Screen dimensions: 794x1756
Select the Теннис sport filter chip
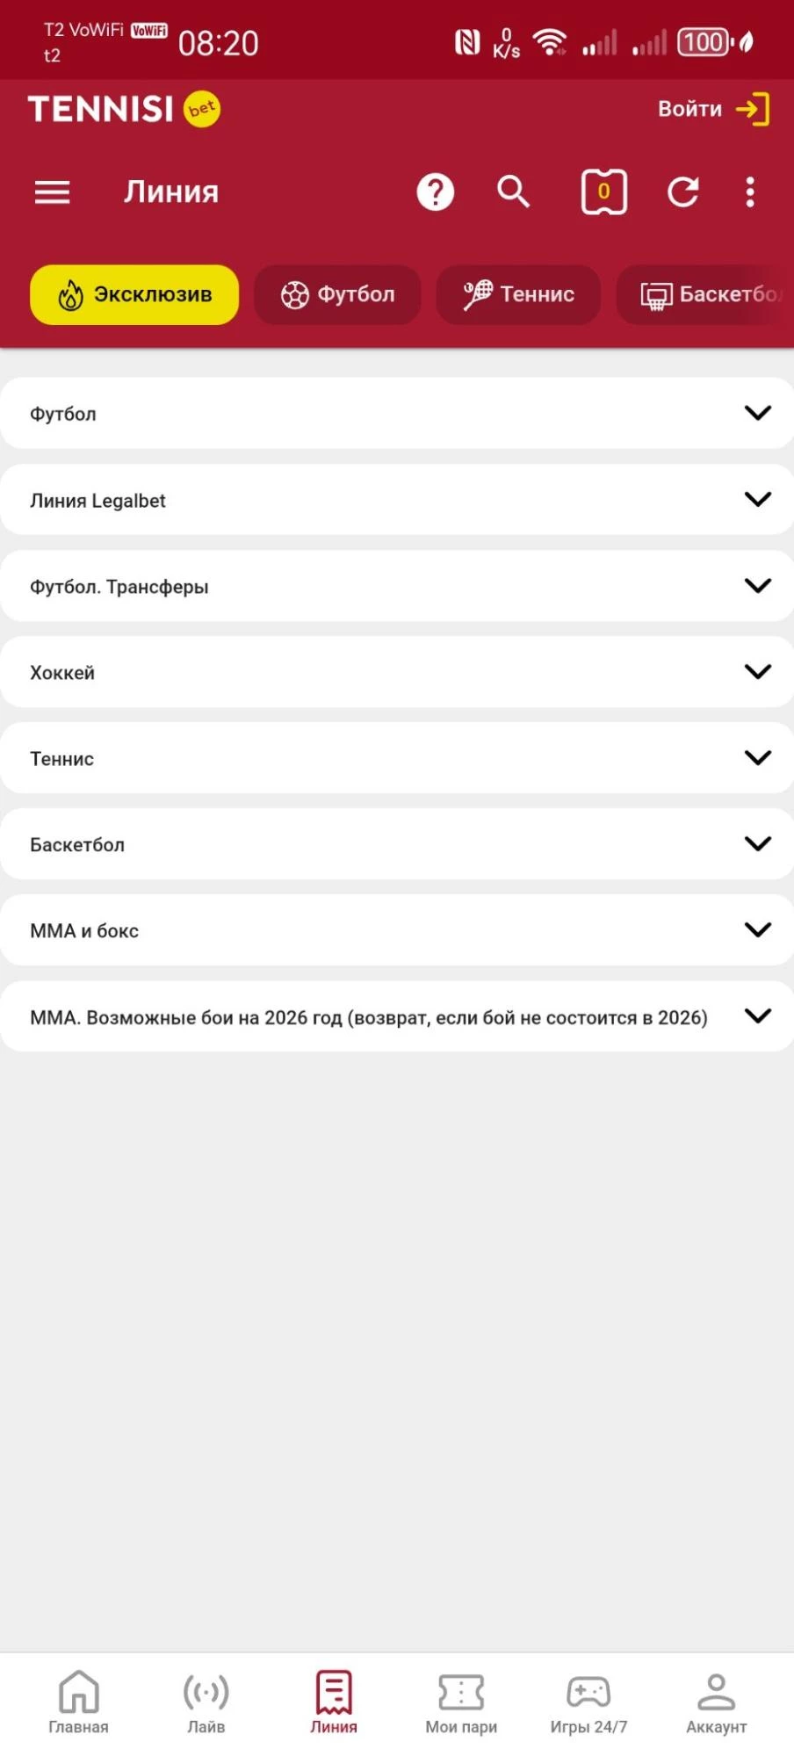tap(518, 294)
